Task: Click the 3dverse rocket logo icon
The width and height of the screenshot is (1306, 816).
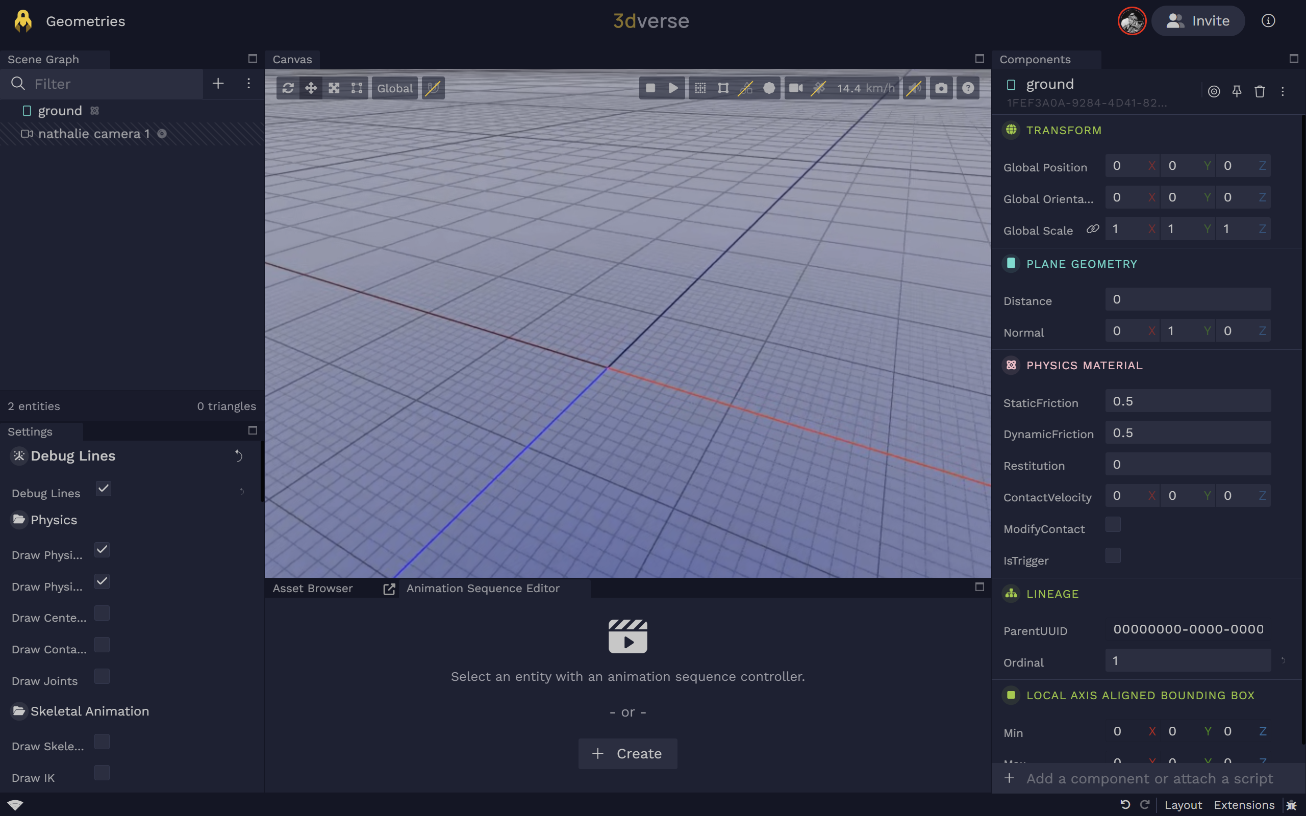Action: [22, 21]
